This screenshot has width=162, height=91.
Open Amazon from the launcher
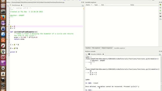(3, 74)
